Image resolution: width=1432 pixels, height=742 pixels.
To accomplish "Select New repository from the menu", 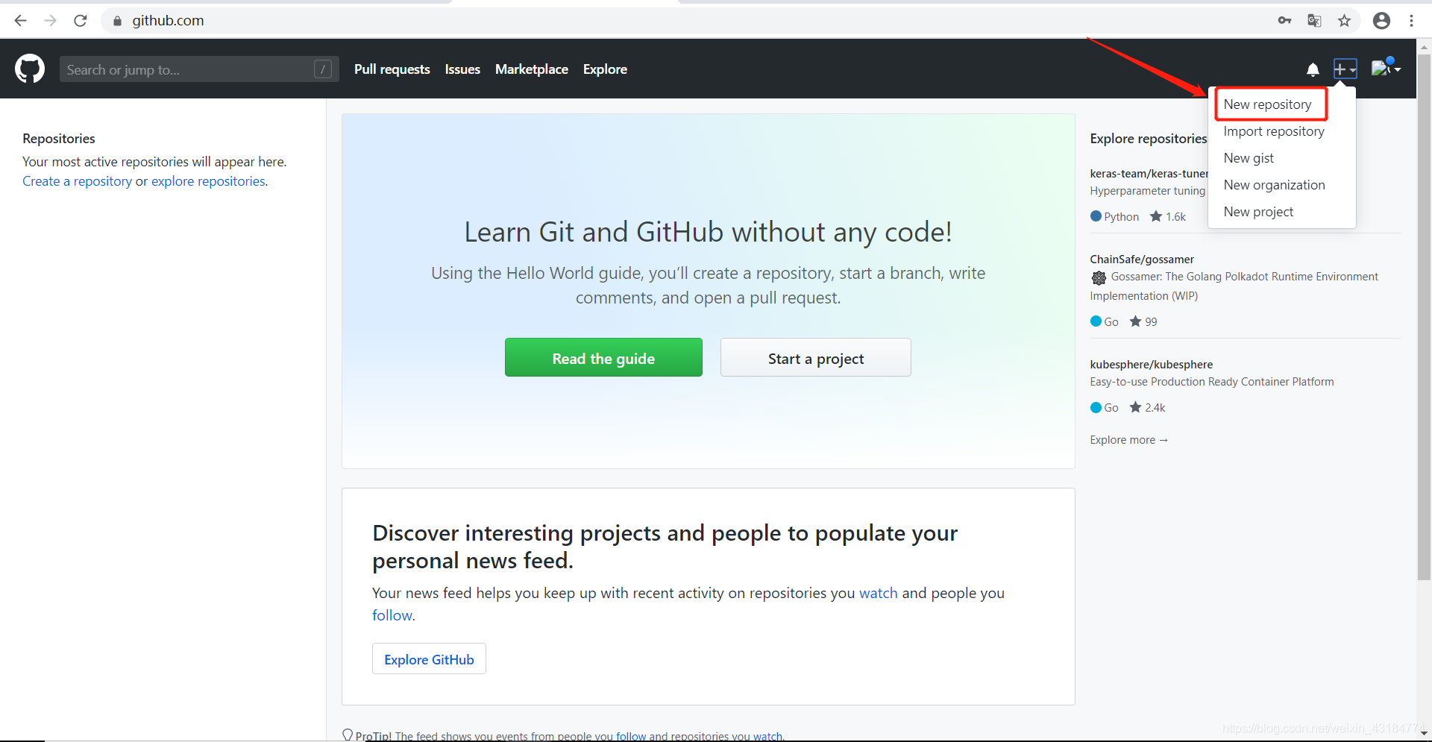I will [x=1267, y=104].
